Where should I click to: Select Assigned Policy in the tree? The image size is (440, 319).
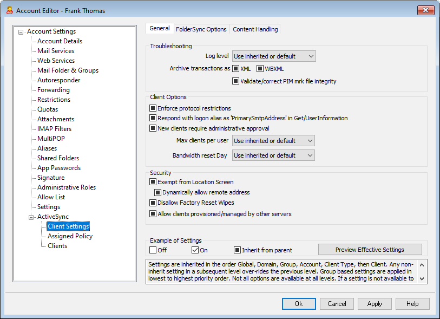(70, 236)
